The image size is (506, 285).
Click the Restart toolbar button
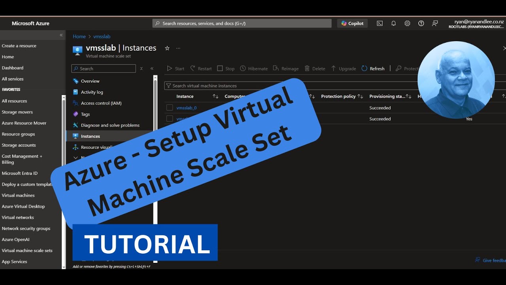pos(201,68)
